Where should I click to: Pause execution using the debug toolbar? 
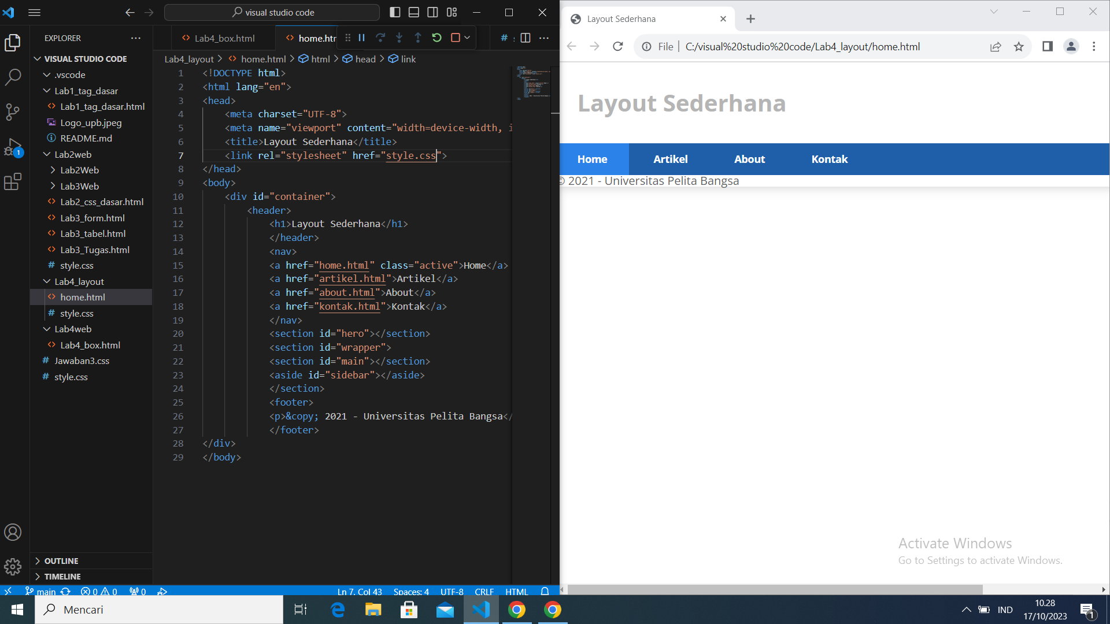[361, 38]
